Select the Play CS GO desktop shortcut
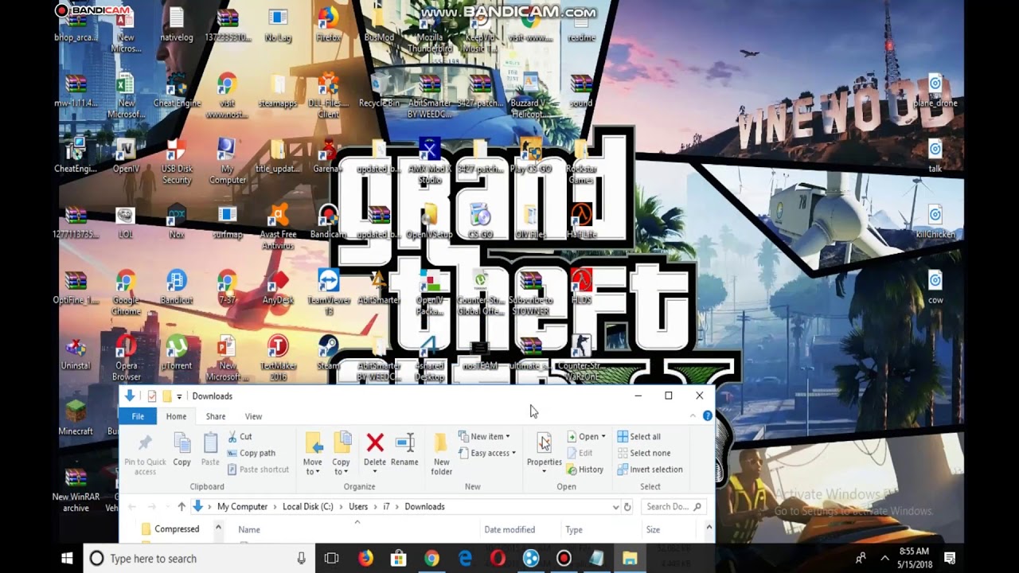The width and height of the screenshot is (1019, 573). (530, 156)
